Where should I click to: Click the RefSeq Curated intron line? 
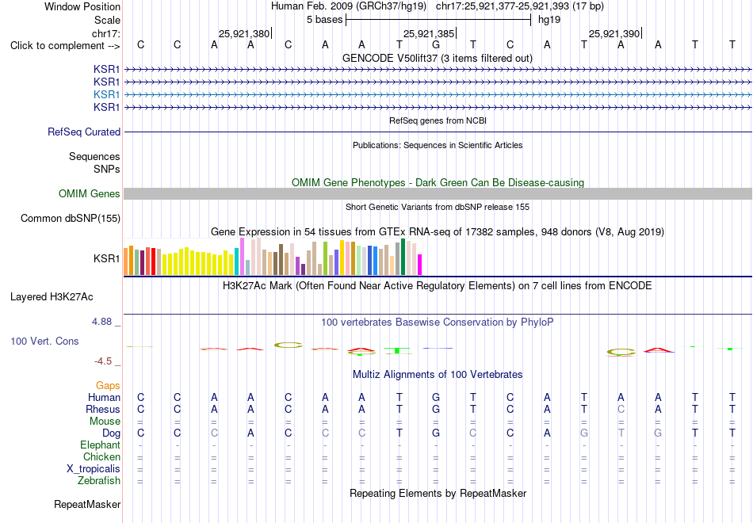[438, 132]
